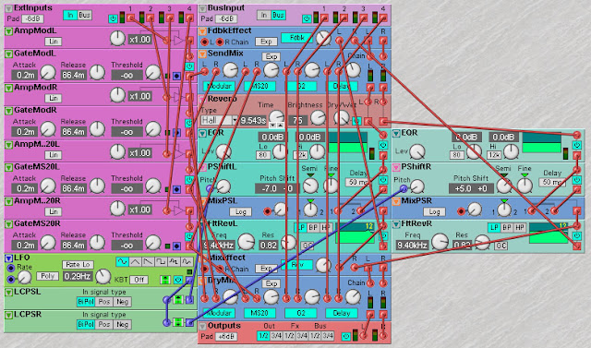This screenshot has height=348, width=591.
Task: Toggle the Poly button on the LFO
Action: 47,276
